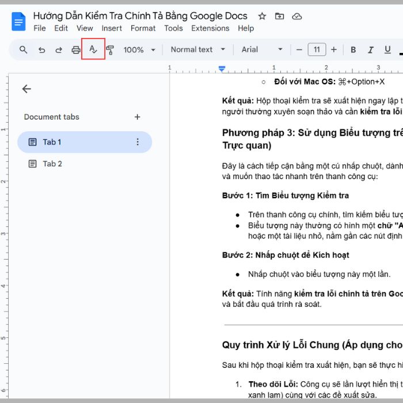Click the Tab 2 page icon
The width and height of the screenshot is (403, 403).
tap(32, 164)
